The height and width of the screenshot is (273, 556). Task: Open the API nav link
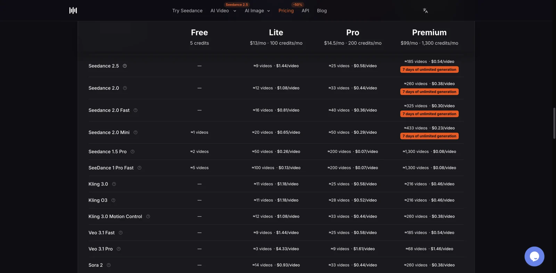coord(305,11)
